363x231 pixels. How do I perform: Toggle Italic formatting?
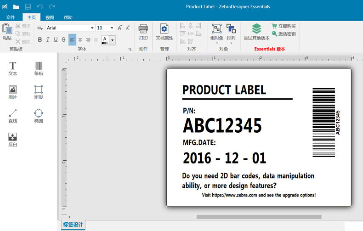(48, 40)
